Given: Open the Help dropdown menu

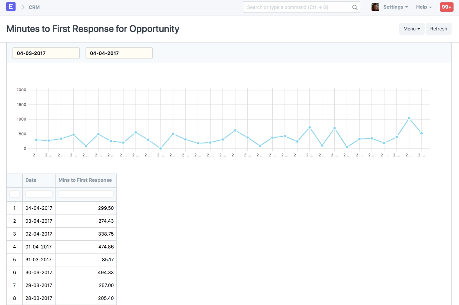Looking at the screenshot, I should point(424,7).
